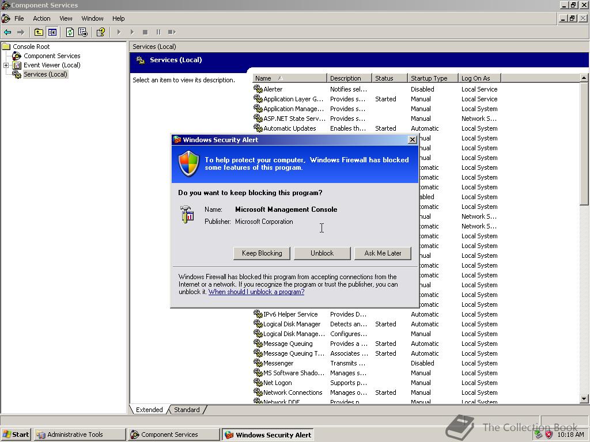Screen dimensions: 590x442
Task: Click the Restart Service icon
Action: pyautogui.click(x=172, y=32)
